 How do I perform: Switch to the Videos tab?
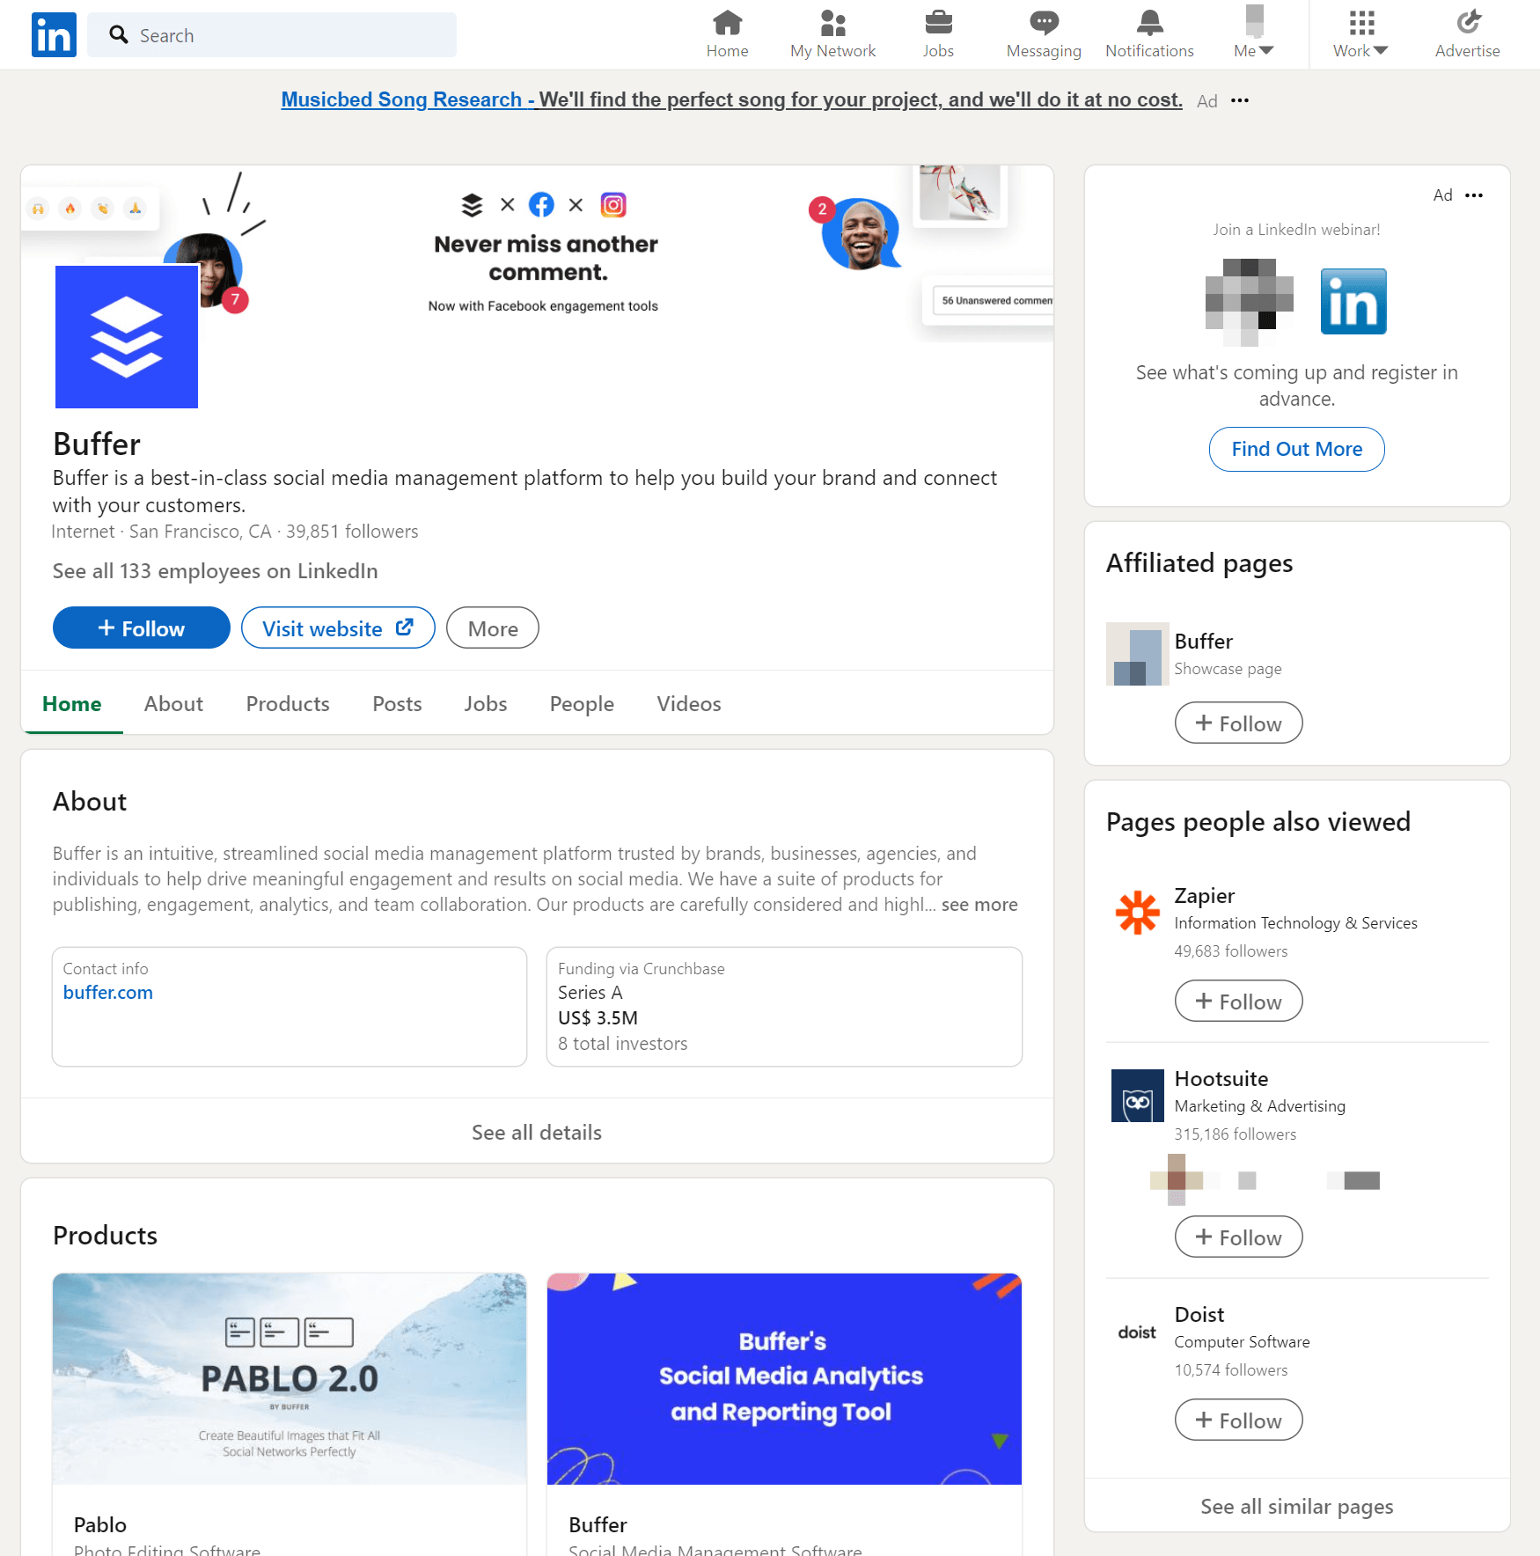pos(689,703)
